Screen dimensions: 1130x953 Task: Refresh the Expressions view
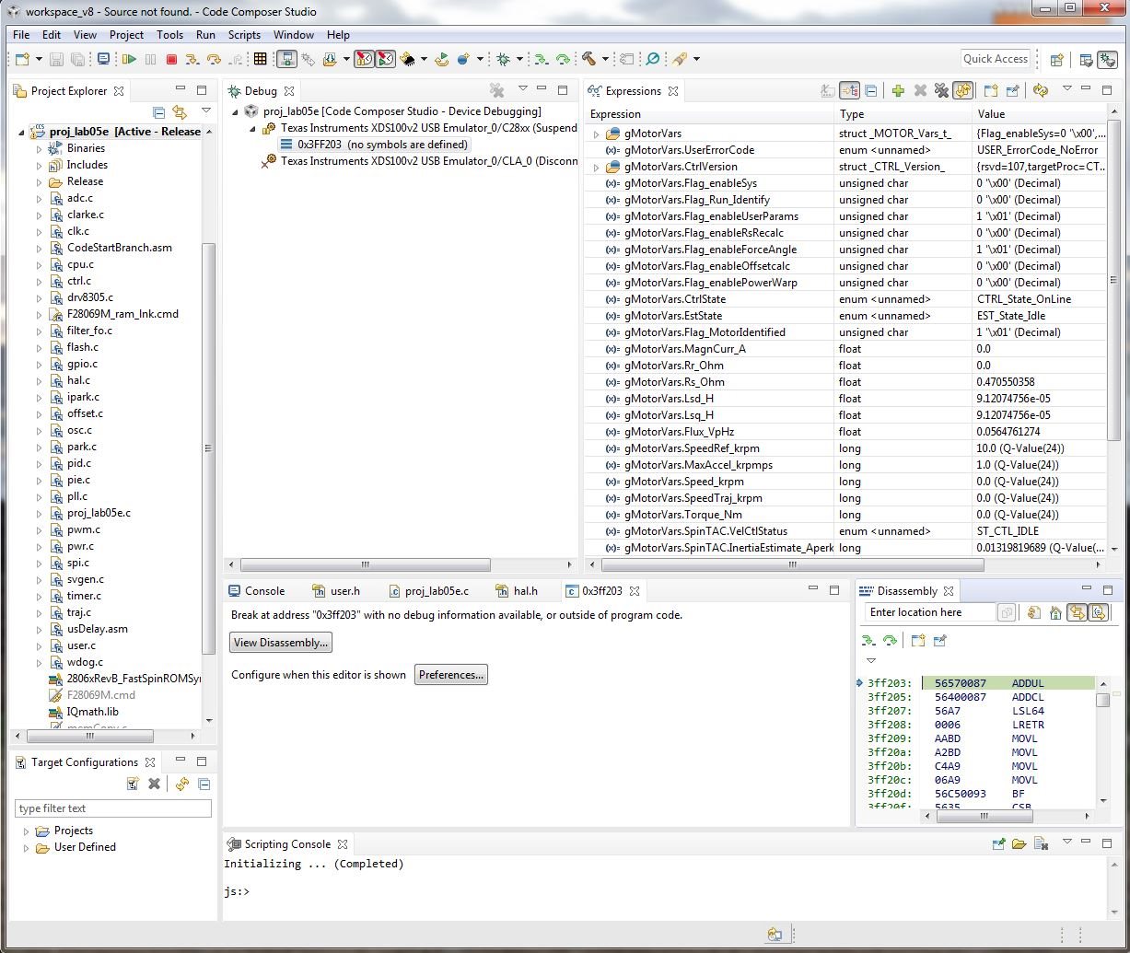[x=1041, y=90]
